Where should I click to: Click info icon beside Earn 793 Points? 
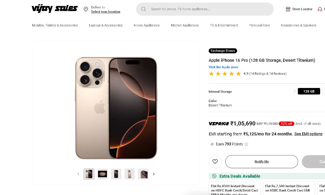pos(246,144)
